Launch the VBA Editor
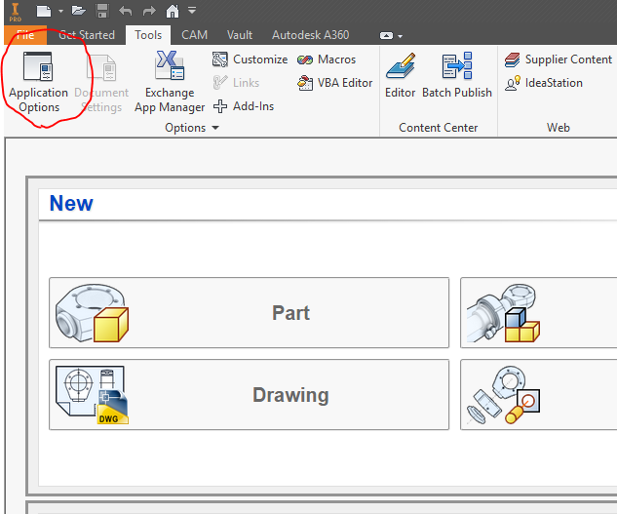This screenshot has height=514, width=617. pos(335,83)
